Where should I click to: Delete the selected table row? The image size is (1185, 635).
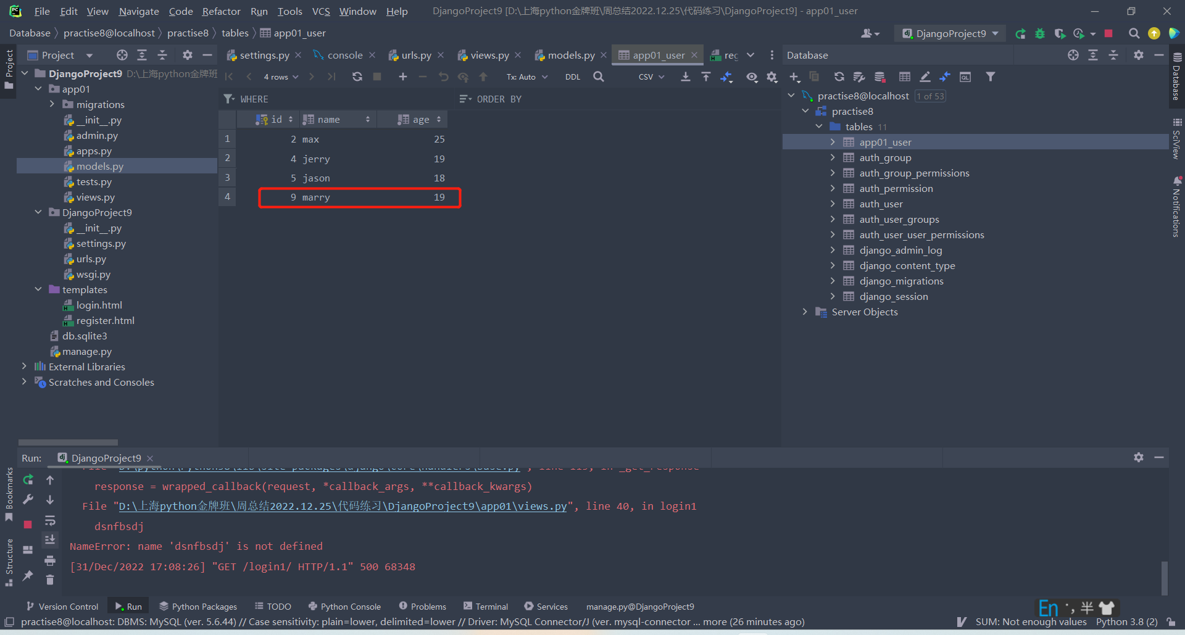[x=423, y=77]
